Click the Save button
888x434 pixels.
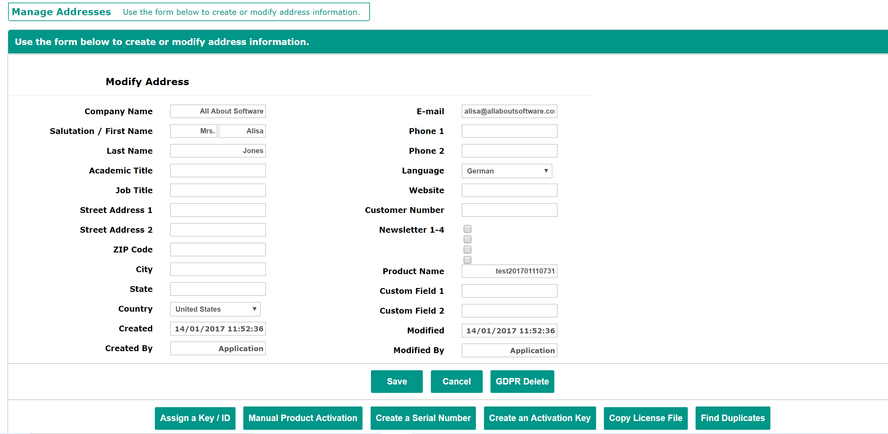(397, 381)
